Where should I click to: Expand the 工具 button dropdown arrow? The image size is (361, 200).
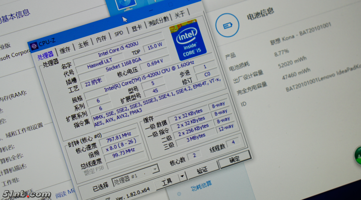click(x=182, y=176)
